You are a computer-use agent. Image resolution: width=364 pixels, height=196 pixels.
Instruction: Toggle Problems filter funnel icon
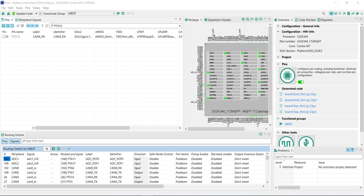(352, 150)
